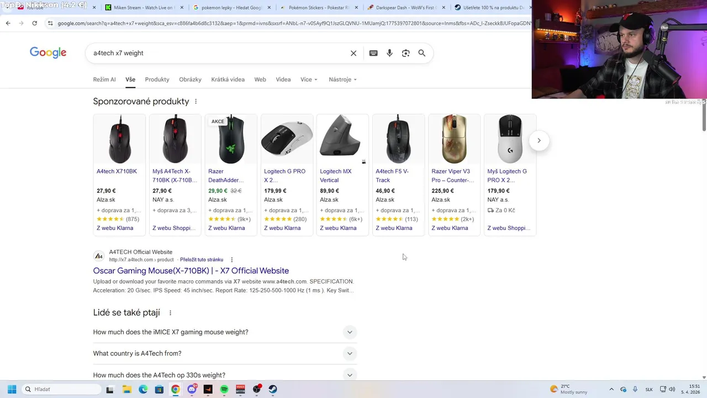Screen dimensions: 707x398
Task: Open the Více dropdown menu
Action: coord(309,80)
